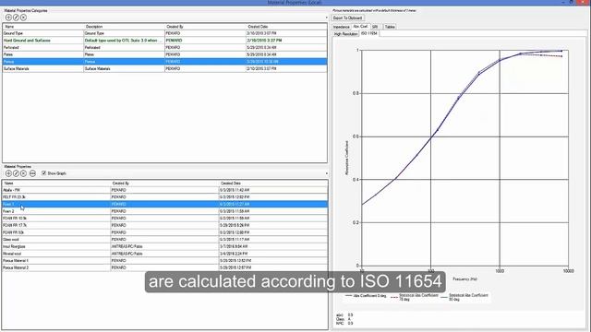Click the Statistical Abs Coefficient 90 deg legend entry
591x332 pixels.
[x=464, y=297]
